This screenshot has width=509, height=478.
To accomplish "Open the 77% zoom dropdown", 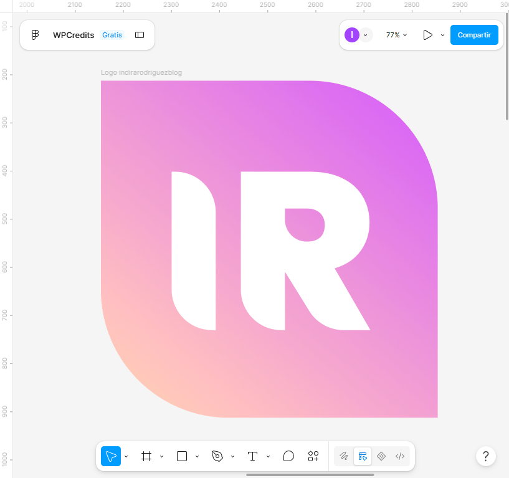I will coord(396,35).
